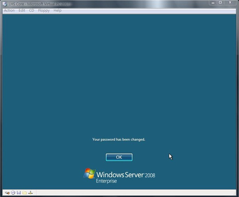Viewport: 239px width, 197px height.
Task: Click the shared folder icon in status bar
Action: point(24,193)
